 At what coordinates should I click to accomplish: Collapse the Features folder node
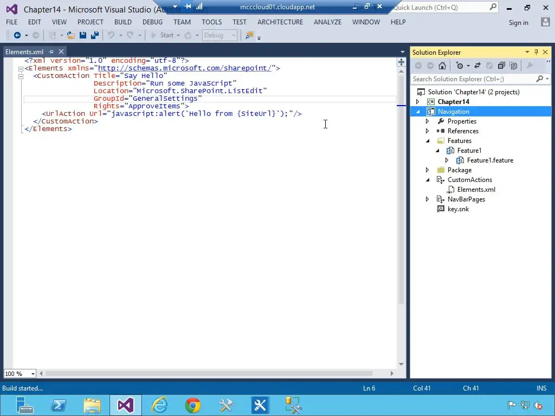click(x=427, y=141)
